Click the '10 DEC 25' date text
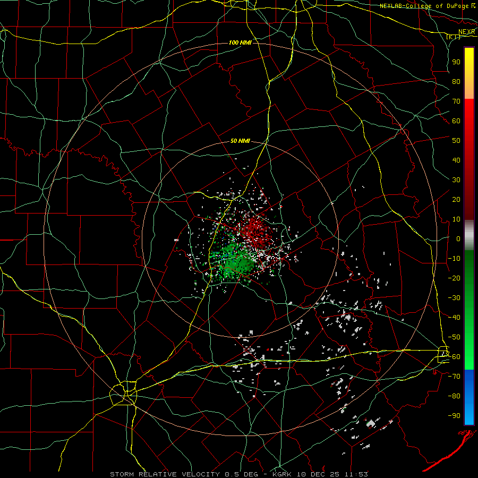 click(x=318, y=474)
